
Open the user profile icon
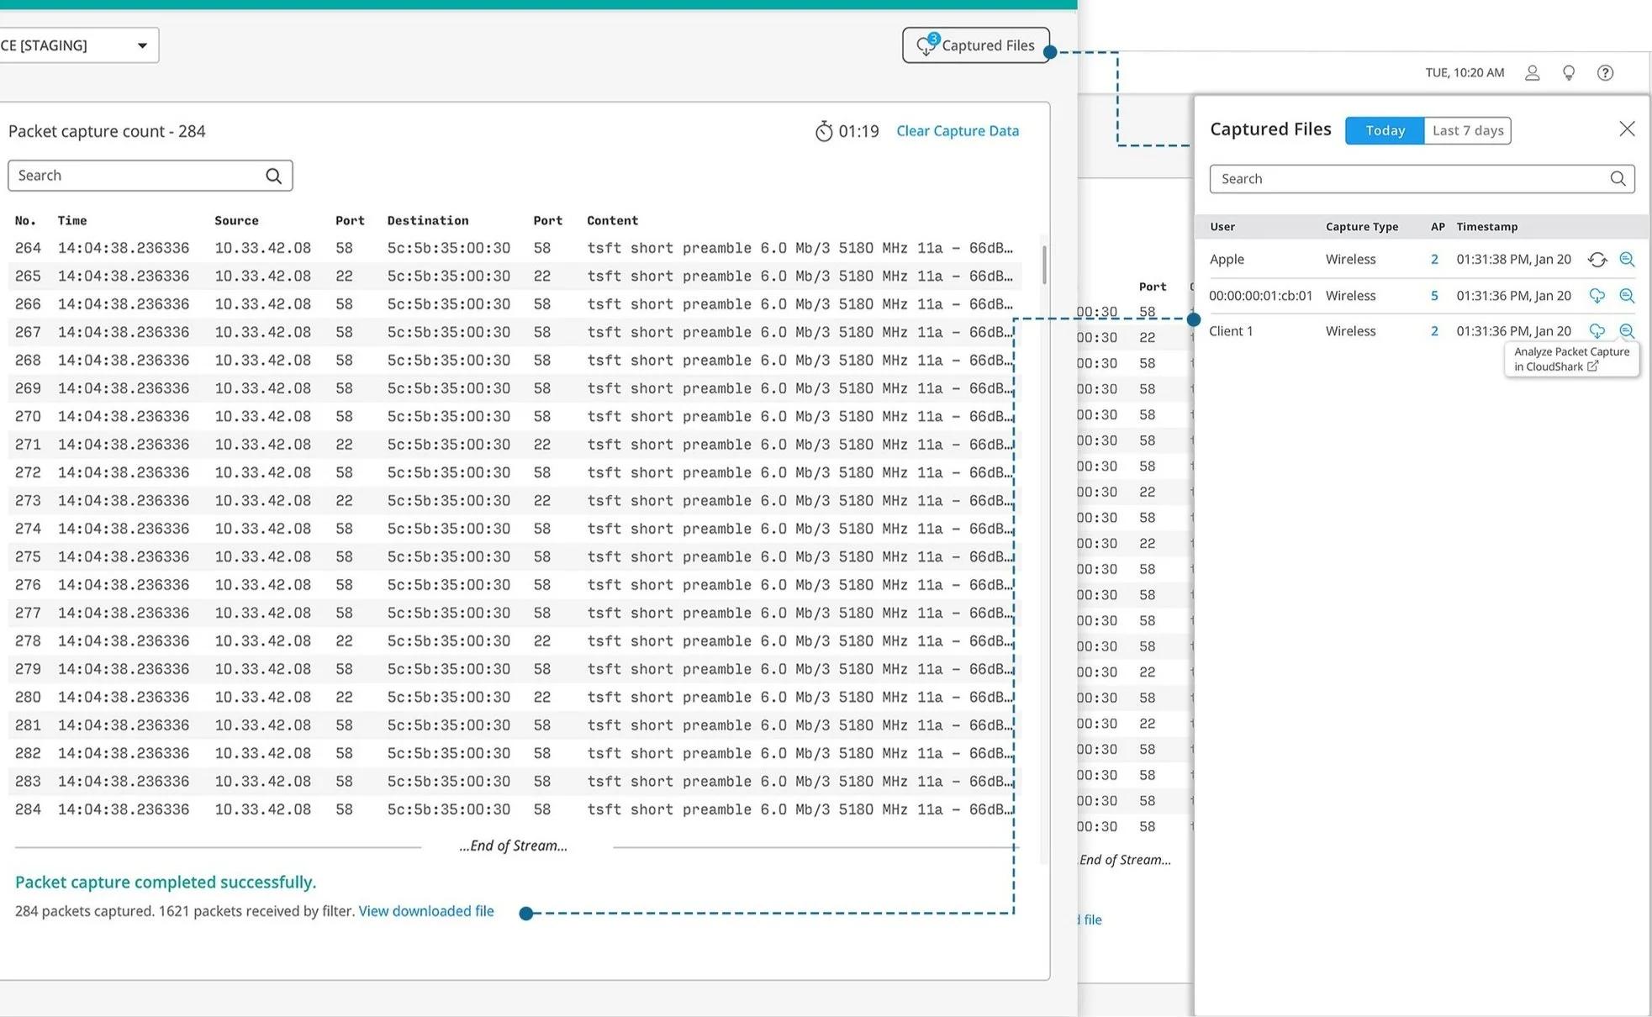(1532, 73)
